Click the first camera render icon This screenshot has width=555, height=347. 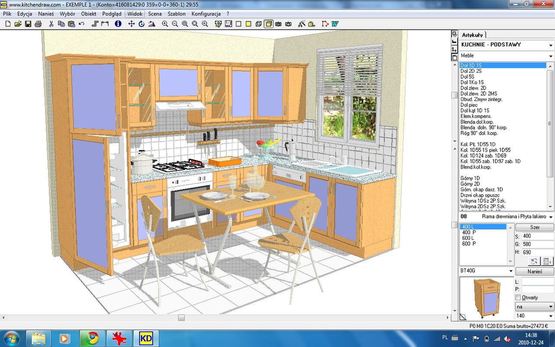click(279, 24)
